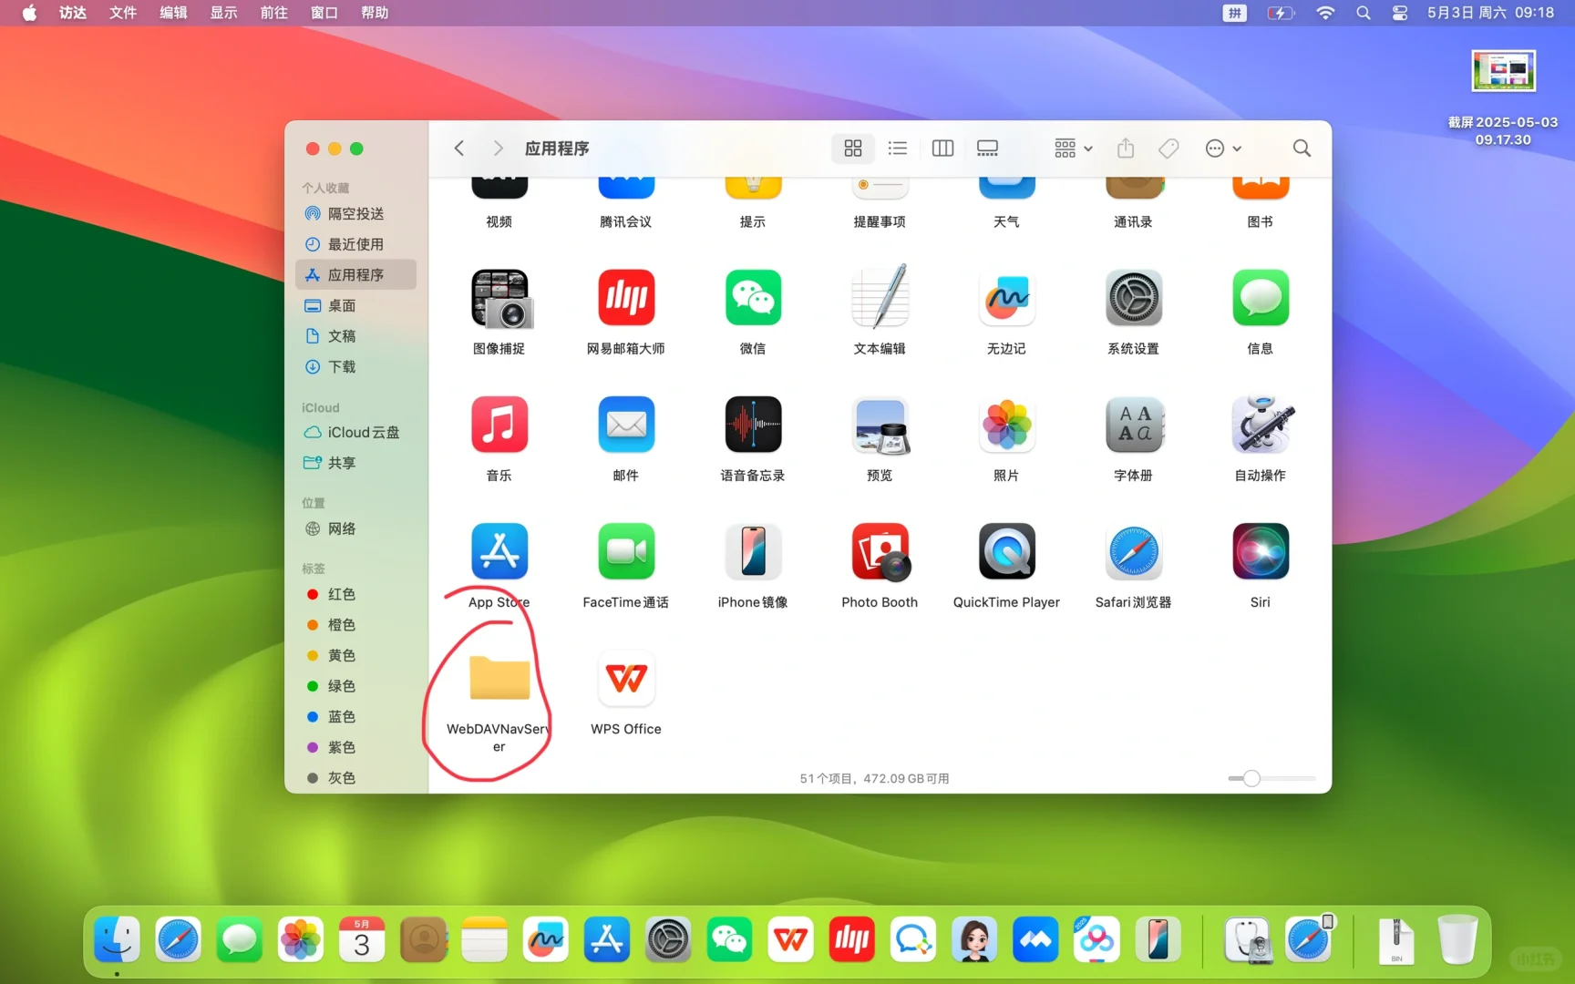Adjust the icon size slider
This screenshot has height=984, width=1575.
[1251, 778]
